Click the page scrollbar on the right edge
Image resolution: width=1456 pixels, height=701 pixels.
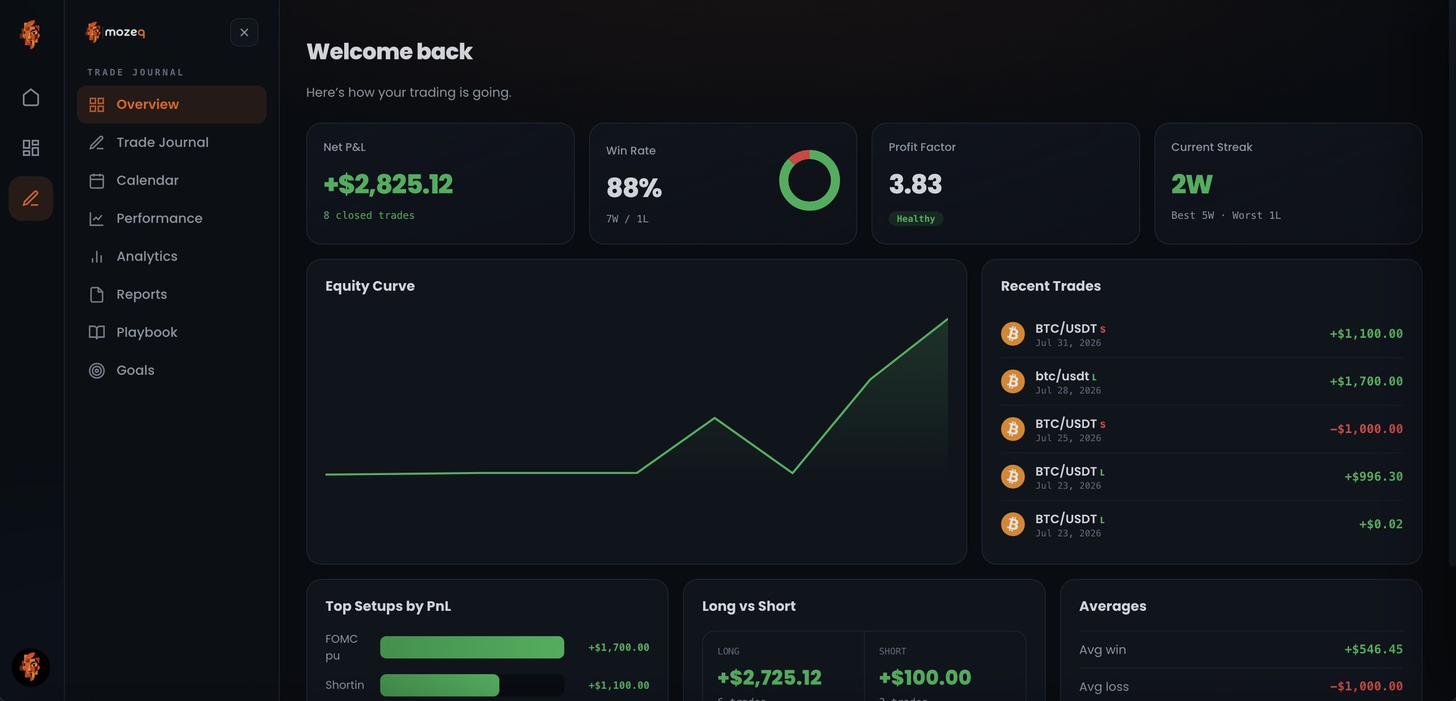coord(1452,284)
